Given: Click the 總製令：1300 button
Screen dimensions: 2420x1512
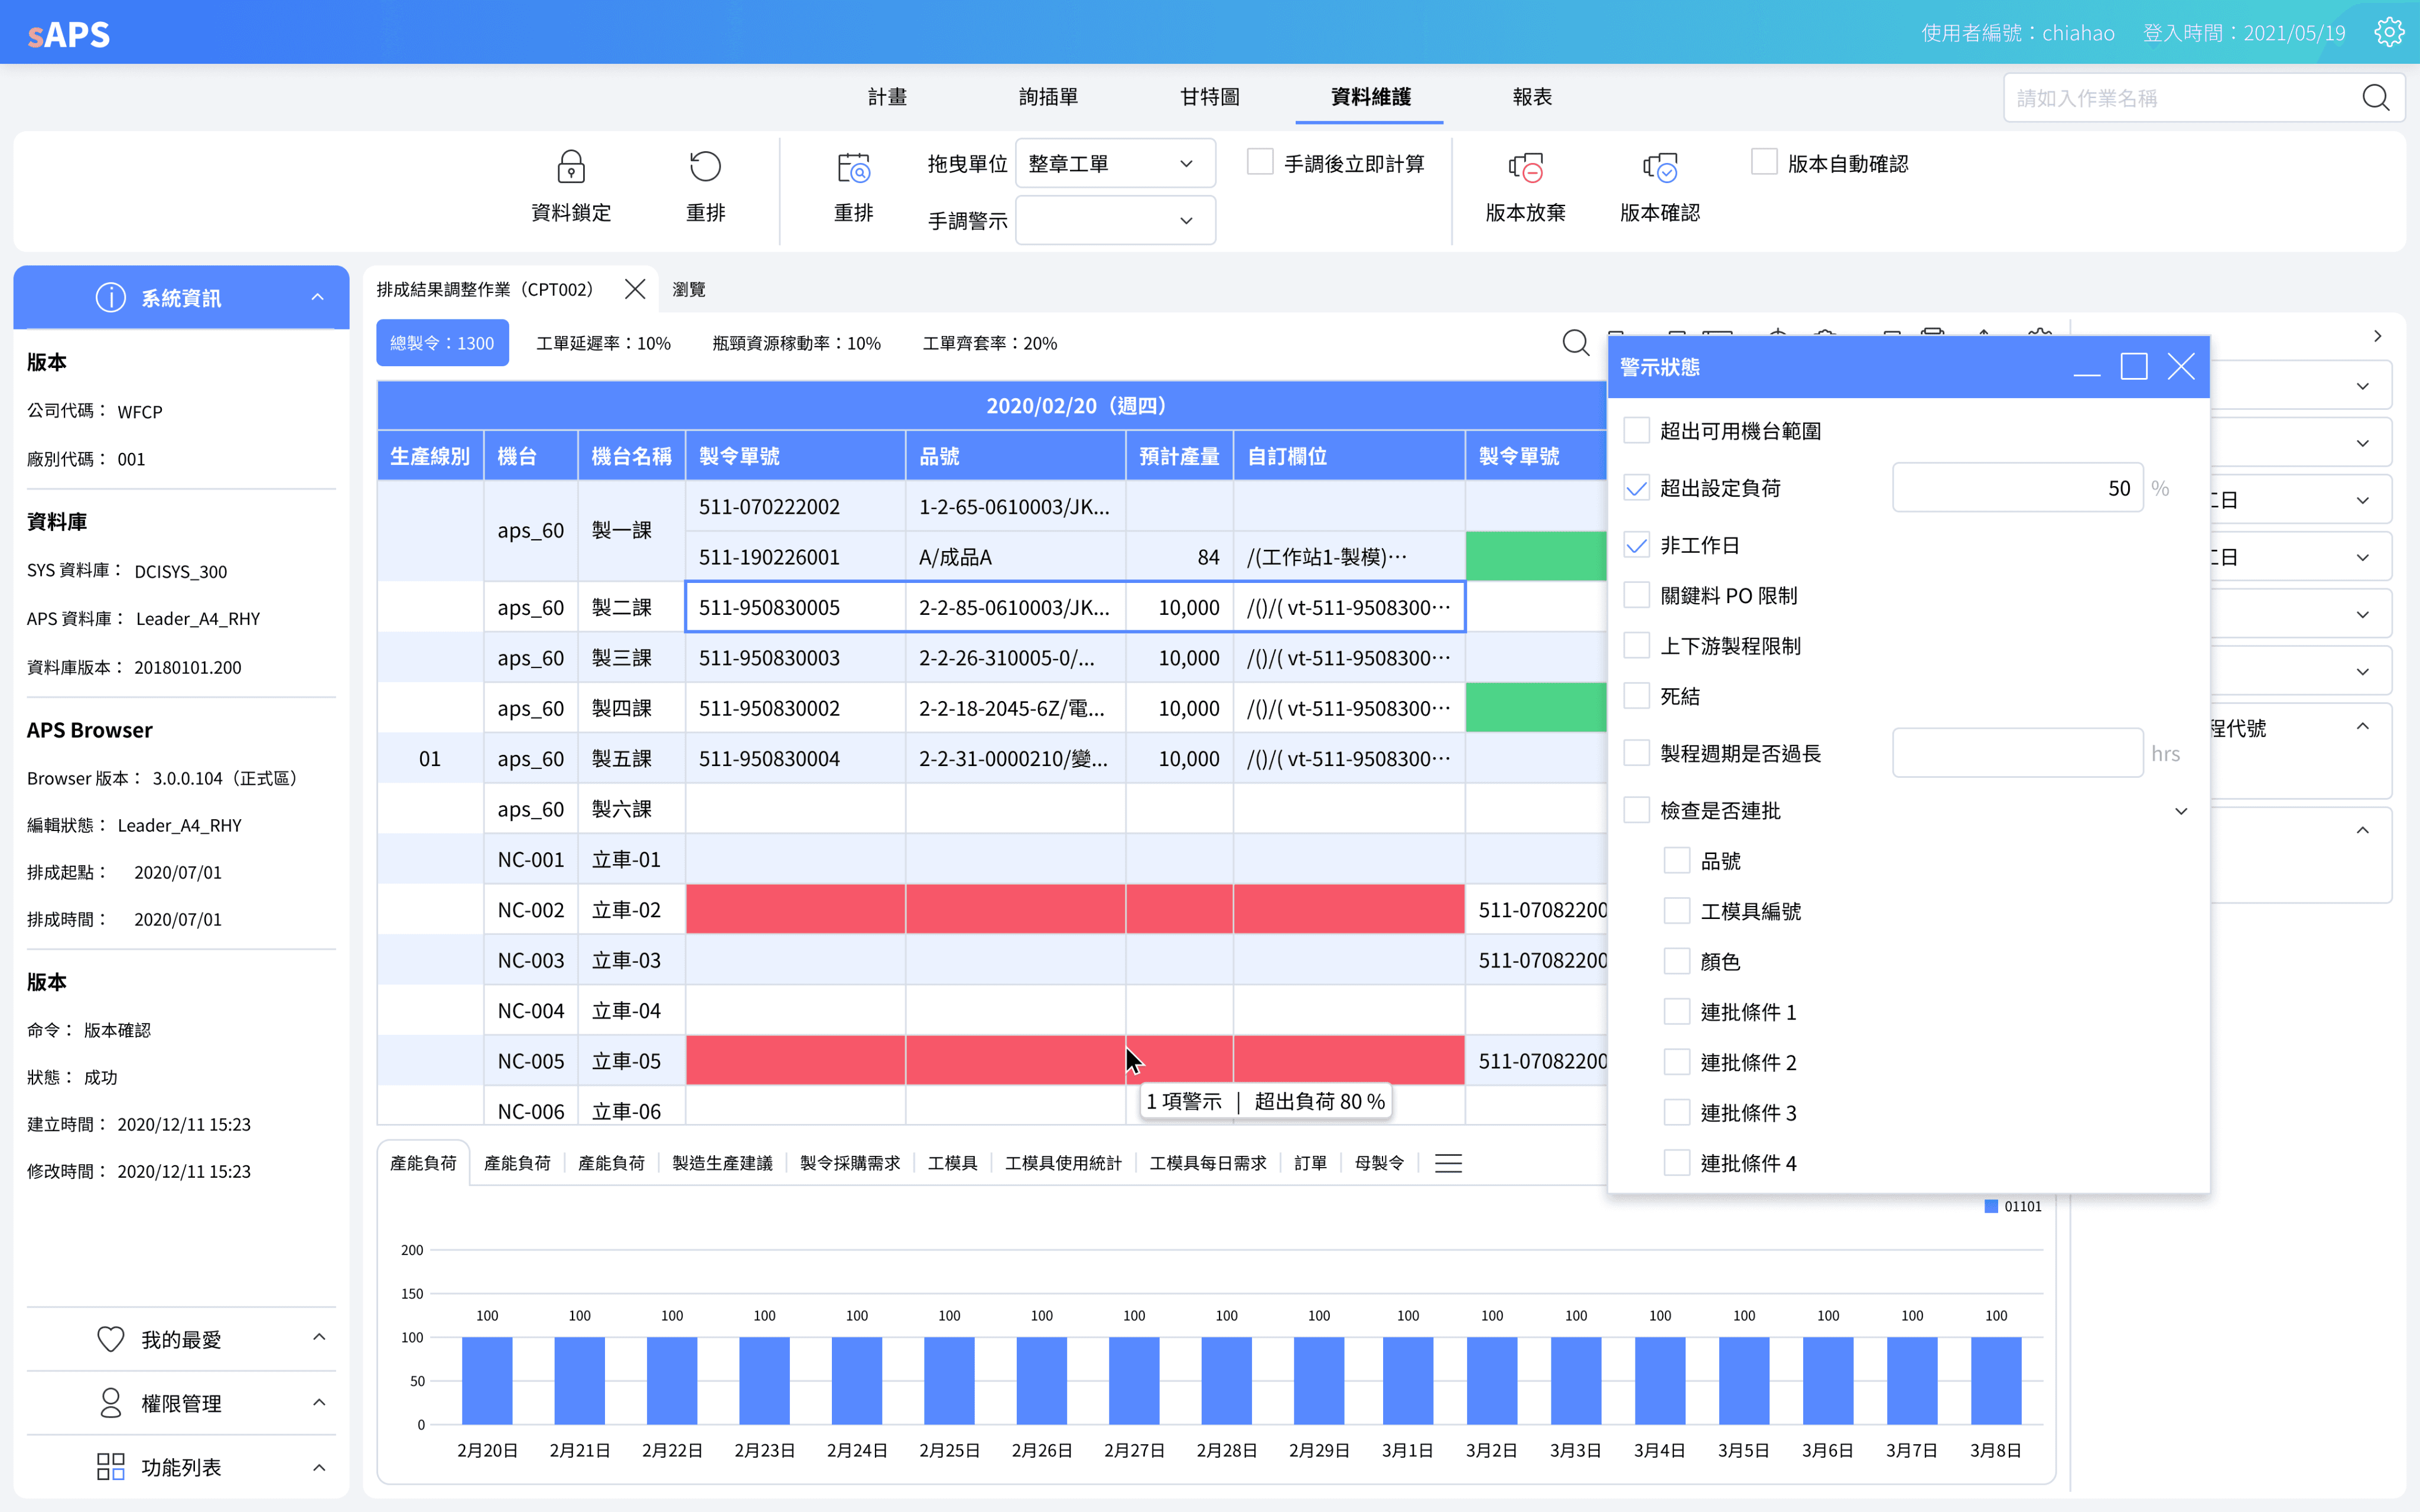Looking at the screenshot, I should pyautogui.click(x=442, y=343).
